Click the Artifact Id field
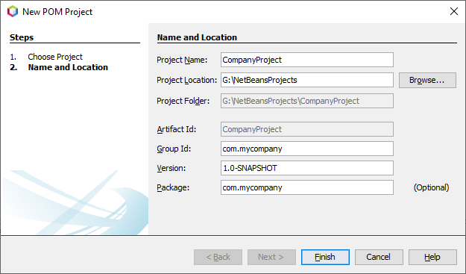This screenshot has width=466, height=274. click(307, 129)
